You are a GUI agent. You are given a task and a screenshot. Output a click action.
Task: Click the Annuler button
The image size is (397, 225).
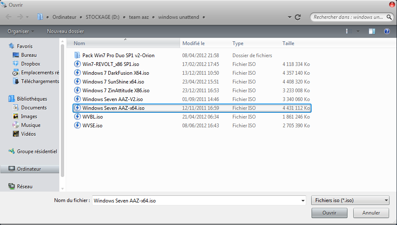click(371, 213)
